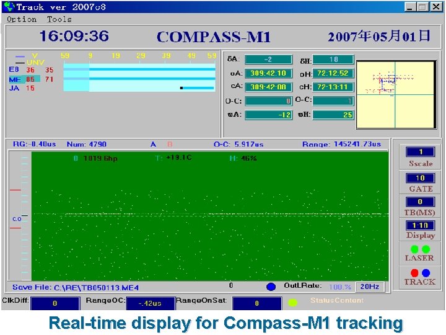Click the azimuth O-C field
The height and width of the screenshot is (335, 446).
pyautogui.click(x=268, y=101)
